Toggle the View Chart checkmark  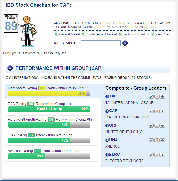click(153, 34)
